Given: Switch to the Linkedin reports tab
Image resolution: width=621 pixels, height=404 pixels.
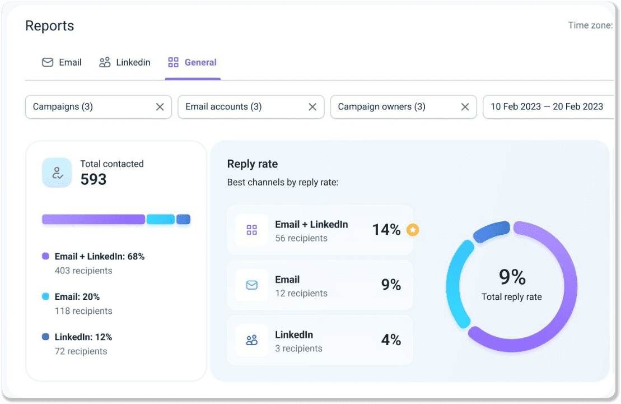Looking at the screenshot, I should [x=125, y=63].
